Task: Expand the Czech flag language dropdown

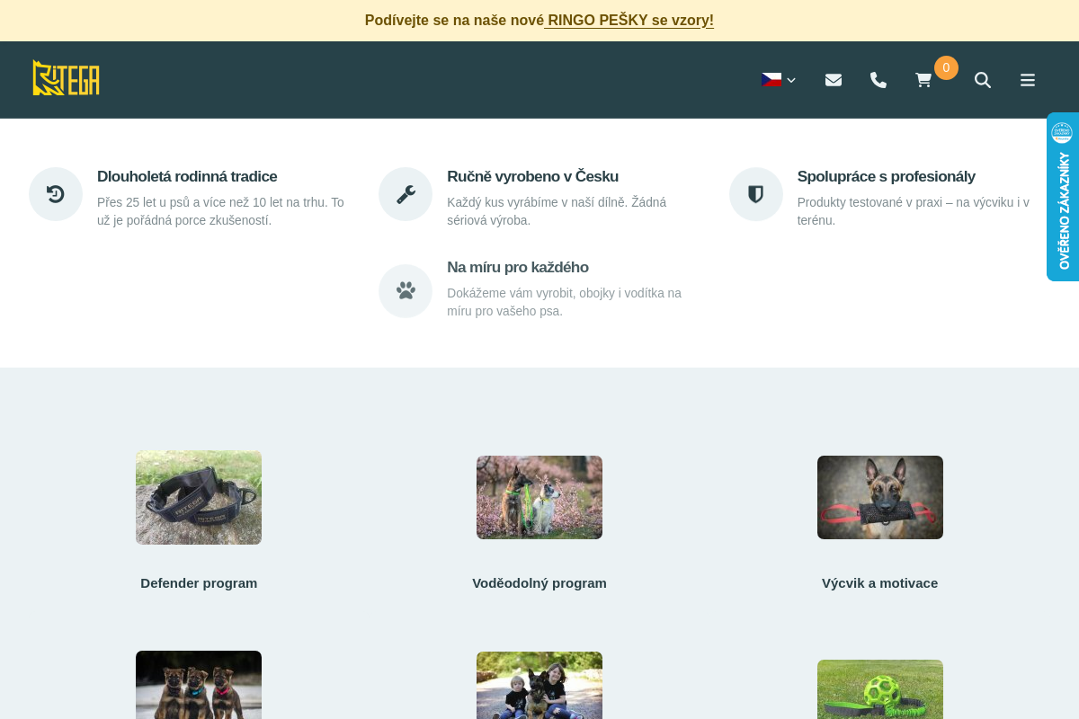Action: 779,80
